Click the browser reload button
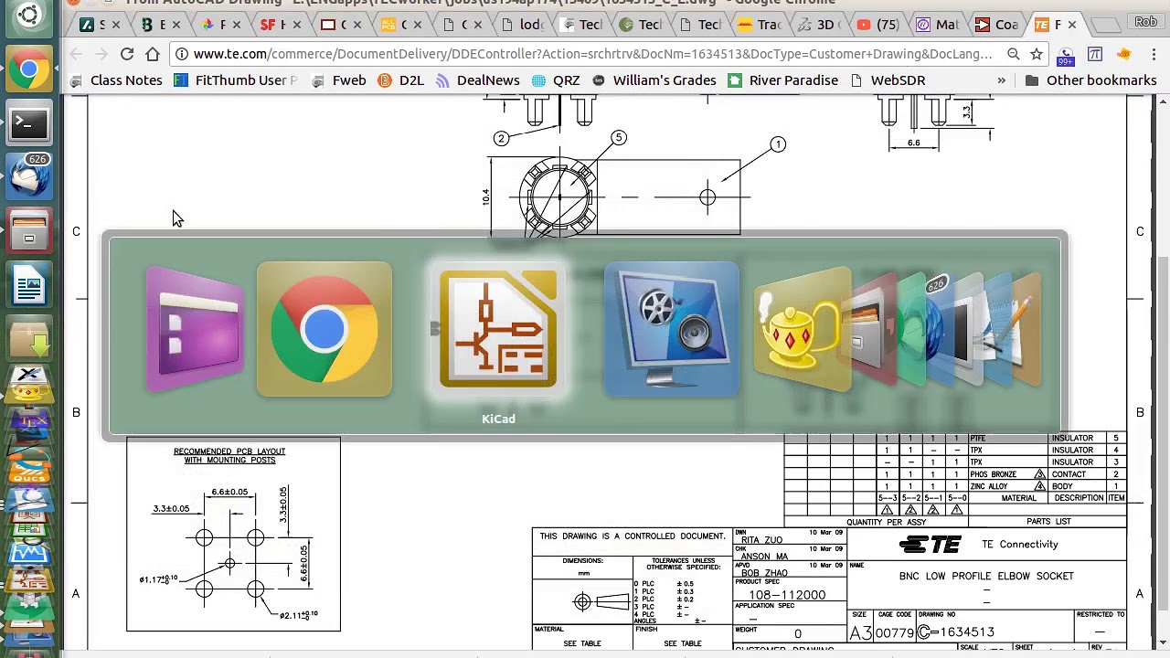This screenshot has width=1170, height=658. [127, 54]
